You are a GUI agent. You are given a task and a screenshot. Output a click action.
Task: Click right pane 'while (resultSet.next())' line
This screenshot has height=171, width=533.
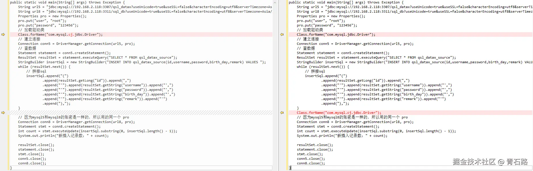pyautogui.click(x=323, y=67)
